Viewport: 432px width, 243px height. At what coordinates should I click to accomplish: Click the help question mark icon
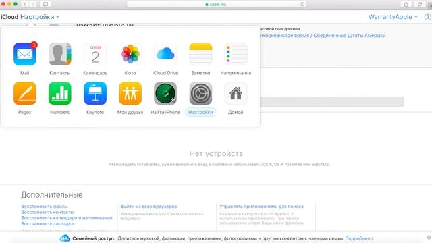(428, 17)
